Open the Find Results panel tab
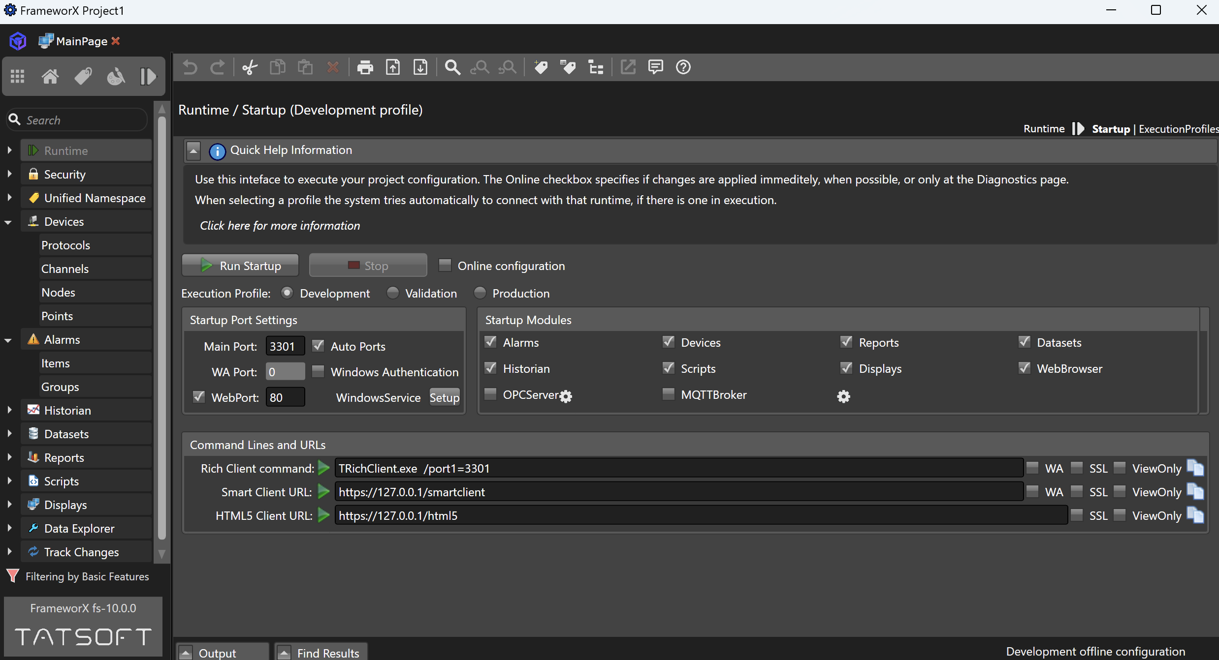 [x=321, y=652]
